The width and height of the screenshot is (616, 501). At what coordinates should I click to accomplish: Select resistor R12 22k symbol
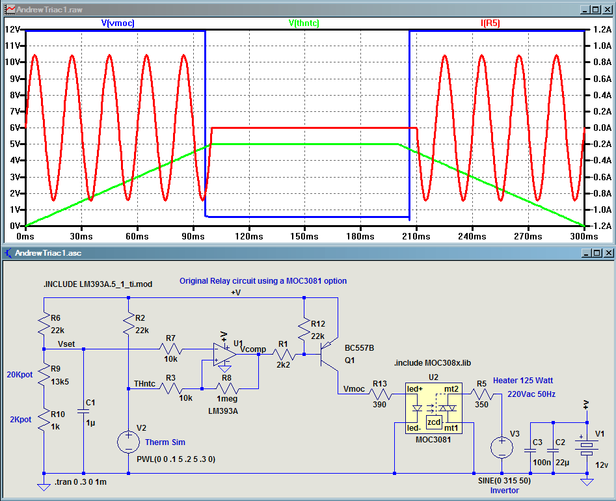[304, 329]
